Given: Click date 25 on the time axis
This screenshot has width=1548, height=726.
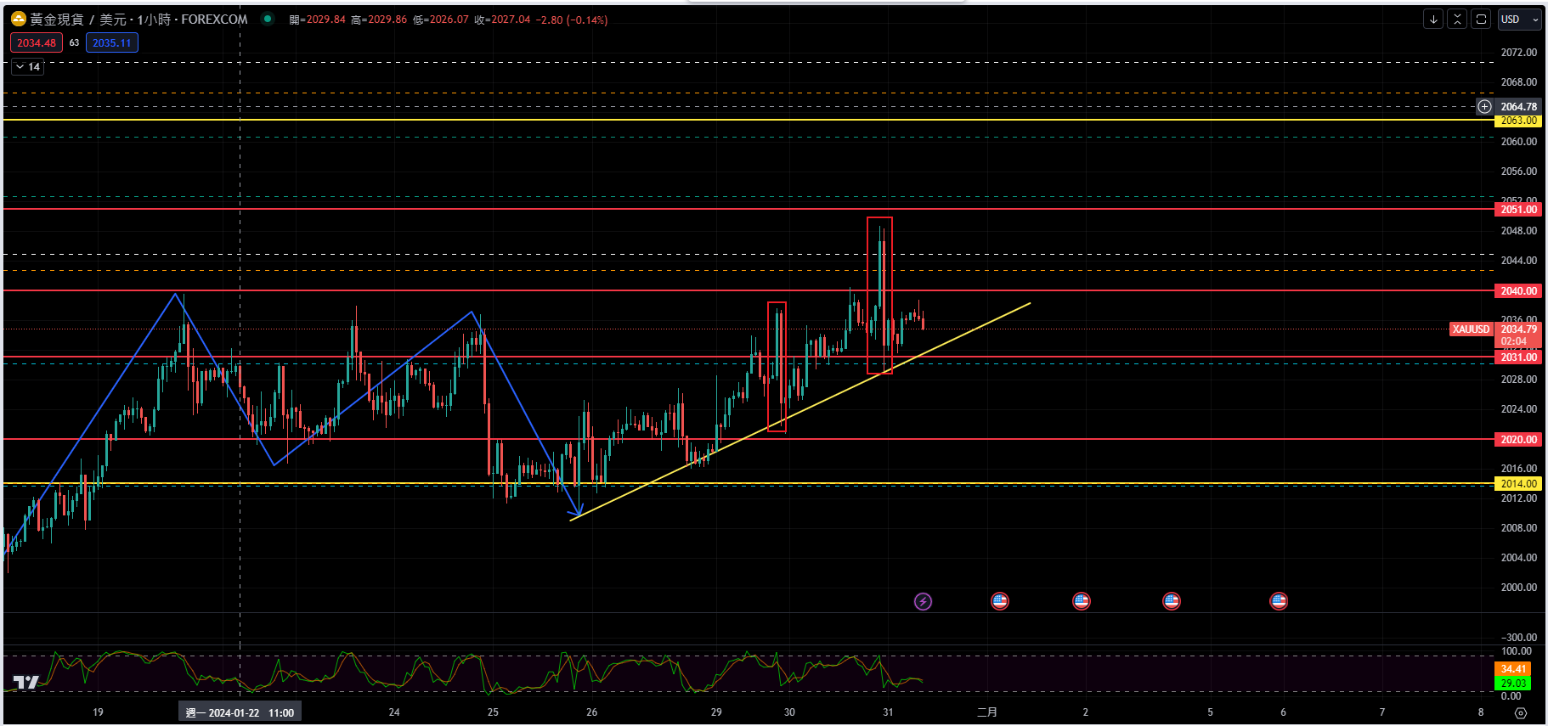Looking at the screenshot, I should click(x=493, y=712).
